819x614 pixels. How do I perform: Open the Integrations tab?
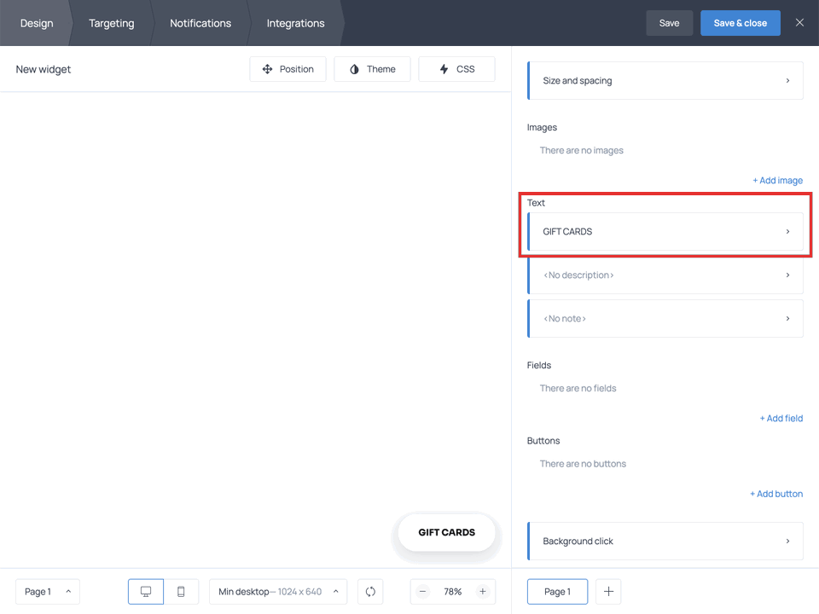click(295, 23)
